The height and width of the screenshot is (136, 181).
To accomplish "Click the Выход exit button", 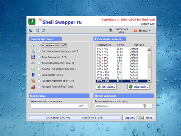I will 142,30.
